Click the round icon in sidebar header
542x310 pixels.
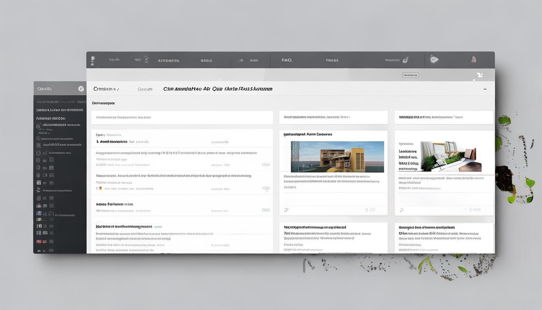point(81,89)
